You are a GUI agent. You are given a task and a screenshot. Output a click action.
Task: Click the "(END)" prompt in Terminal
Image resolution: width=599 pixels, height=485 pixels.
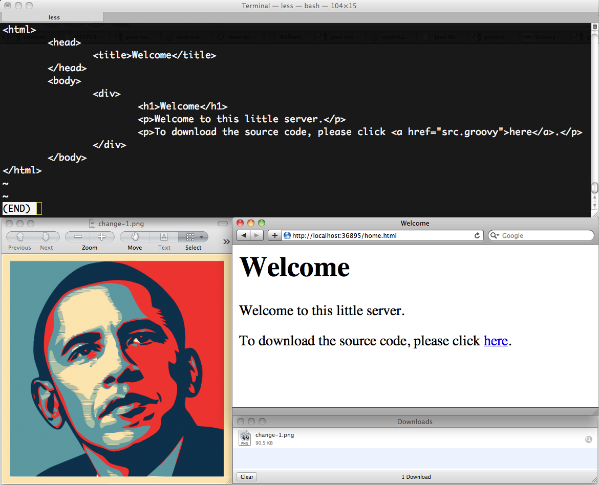click(16, 209)
